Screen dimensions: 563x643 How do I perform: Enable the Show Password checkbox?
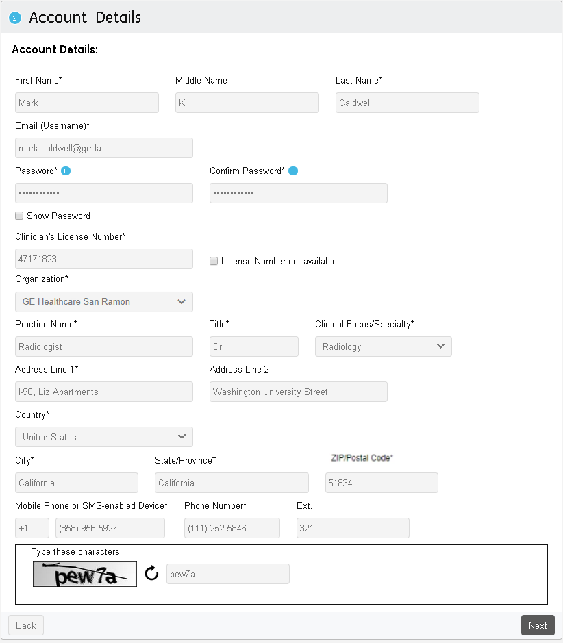(x=19, y=216)
